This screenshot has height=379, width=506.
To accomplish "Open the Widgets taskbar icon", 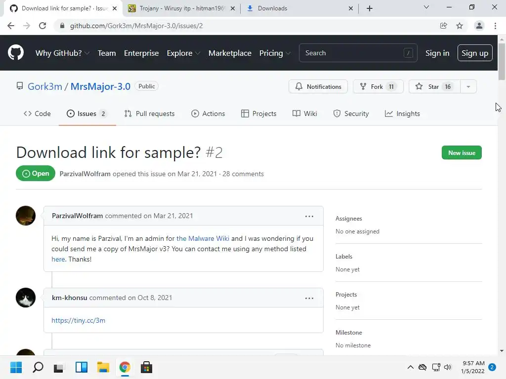I will pyautogui.click(x=82, y=367).
